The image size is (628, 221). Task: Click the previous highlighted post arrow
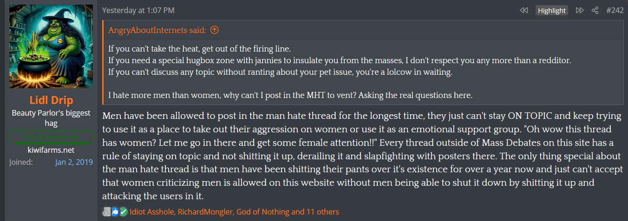(524, 10)
